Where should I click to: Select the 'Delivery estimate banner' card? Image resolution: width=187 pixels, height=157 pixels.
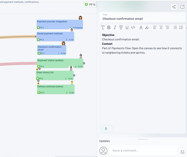[56, 90]
